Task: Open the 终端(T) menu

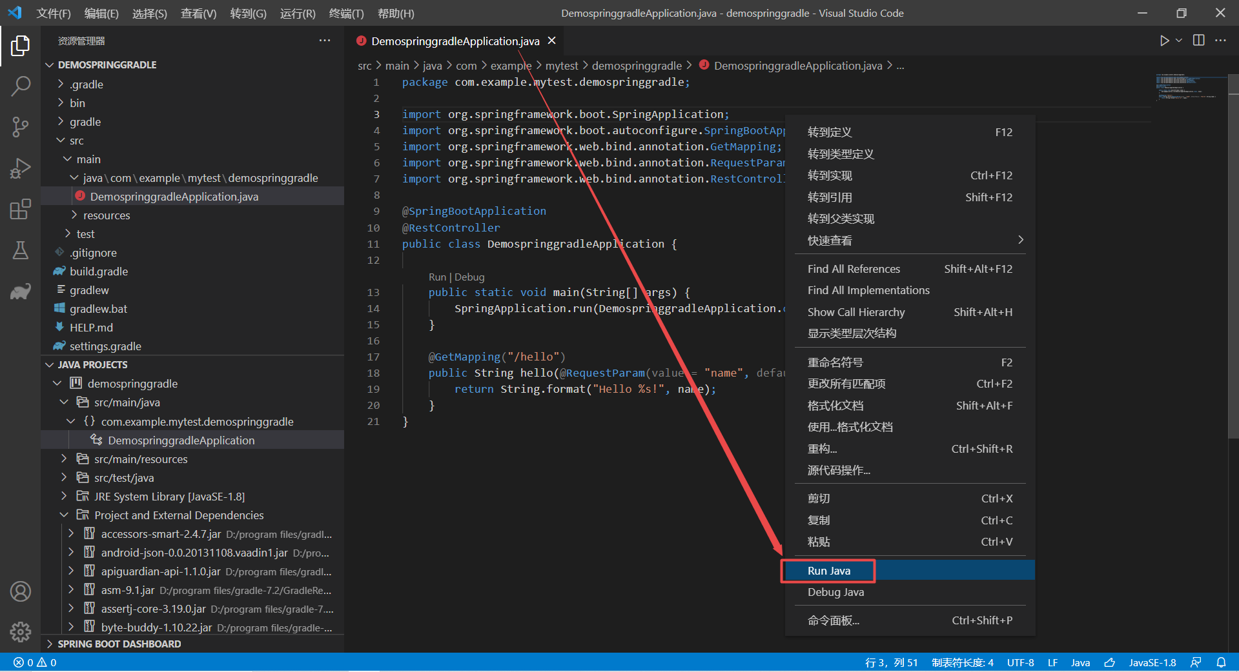Action: pos(346,14)
